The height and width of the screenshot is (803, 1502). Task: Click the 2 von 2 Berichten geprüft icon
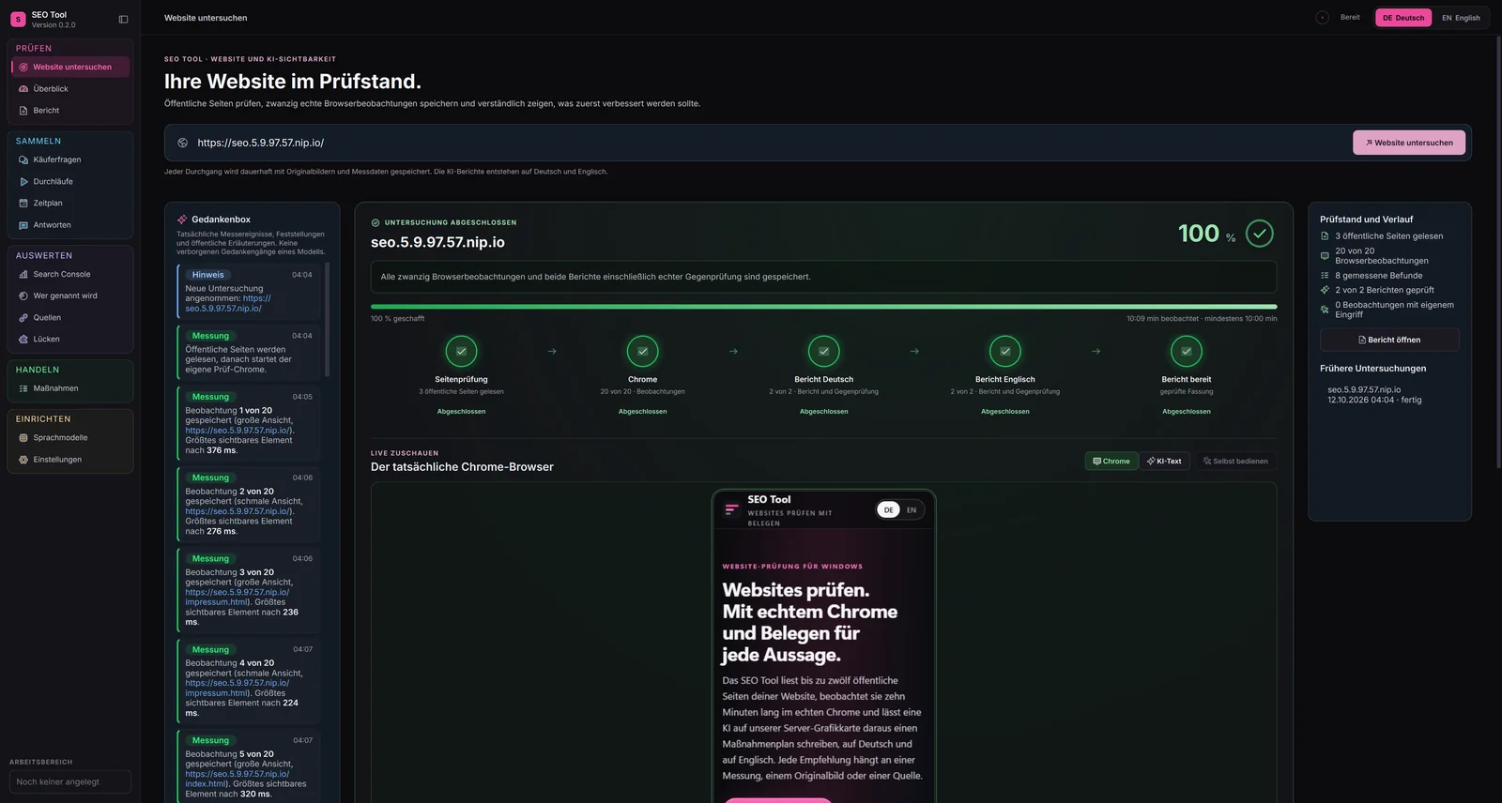[1325, 290]
